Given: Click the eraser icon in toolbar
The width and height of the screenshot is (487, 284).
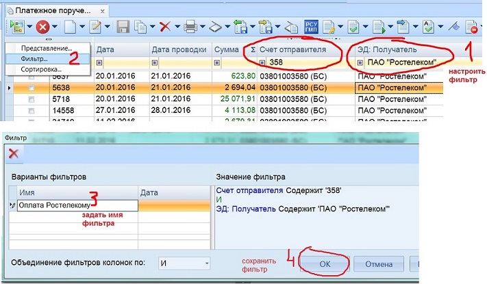Looking at the screenshot, I should (x=215, y=27).
